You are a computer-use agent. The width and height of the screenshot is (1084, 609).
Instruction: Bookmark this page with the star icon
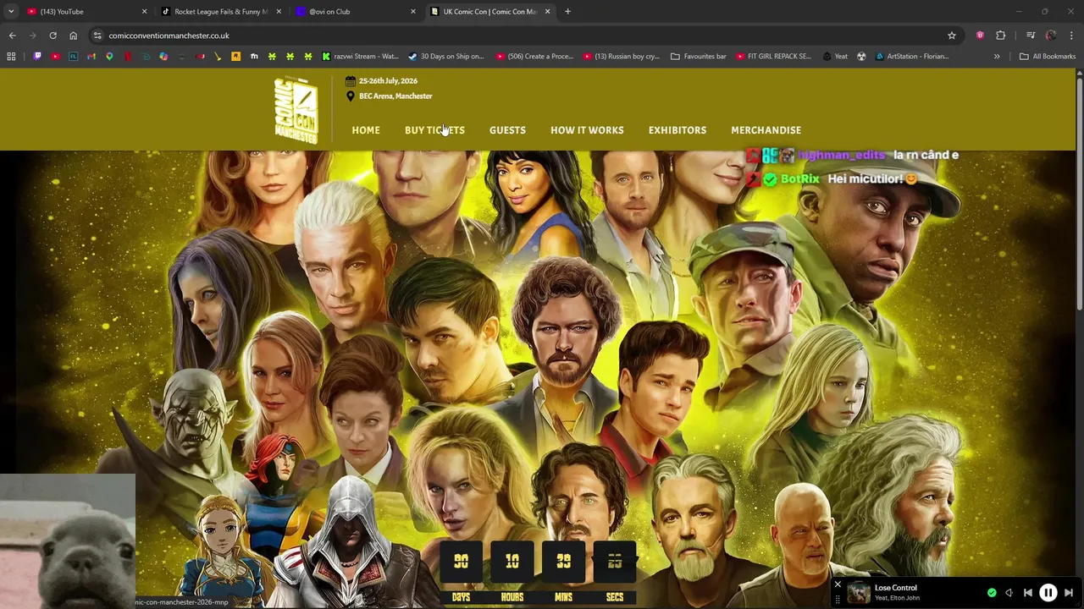pos(952,36)
